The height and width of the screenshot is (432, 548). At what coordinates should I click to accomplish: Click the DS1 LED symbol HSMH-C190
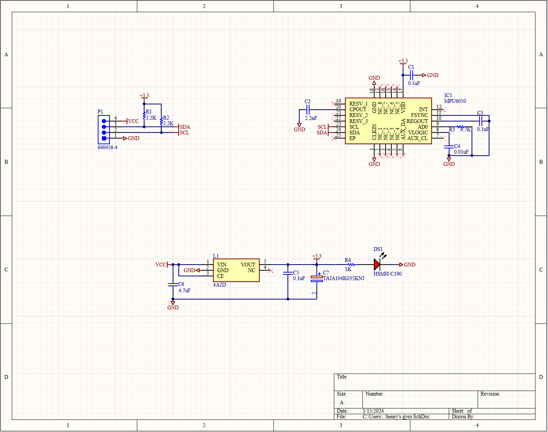tap(377, 265)
